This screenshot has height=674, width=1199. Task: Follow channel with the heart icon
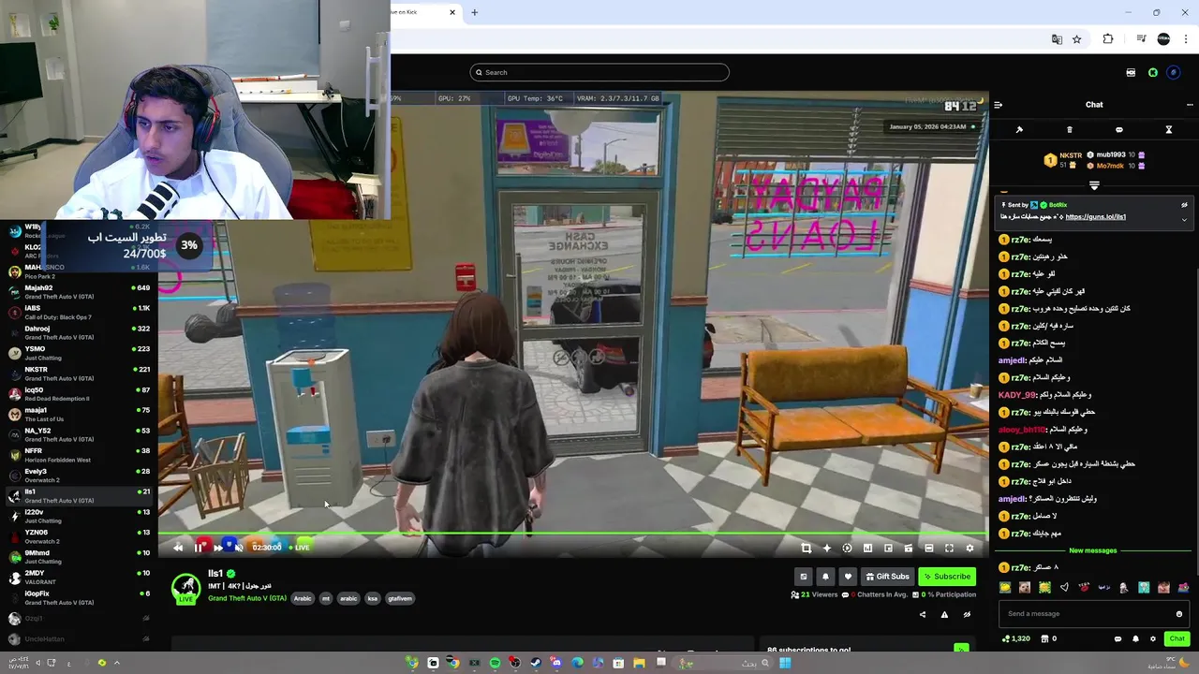coord(848,577)
